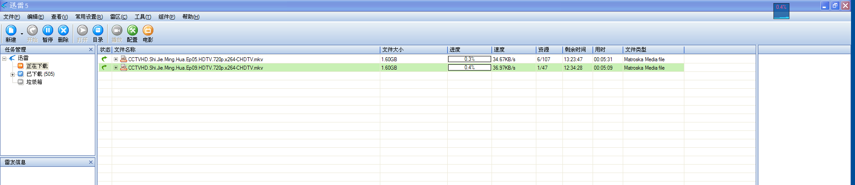
Task: Open the 常用设置(R) menu
Action: point(89,17)
